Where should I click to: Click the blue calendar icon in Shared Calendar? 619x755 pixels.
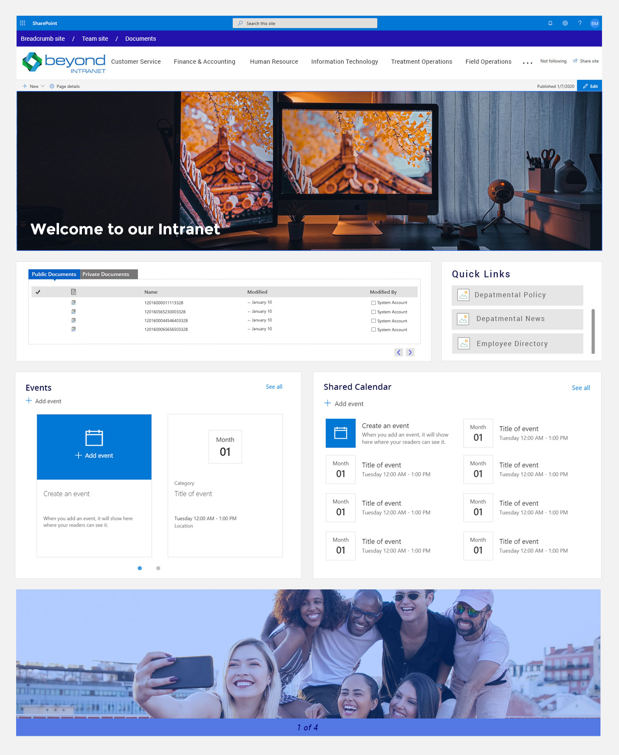click(x=340, y=433)
